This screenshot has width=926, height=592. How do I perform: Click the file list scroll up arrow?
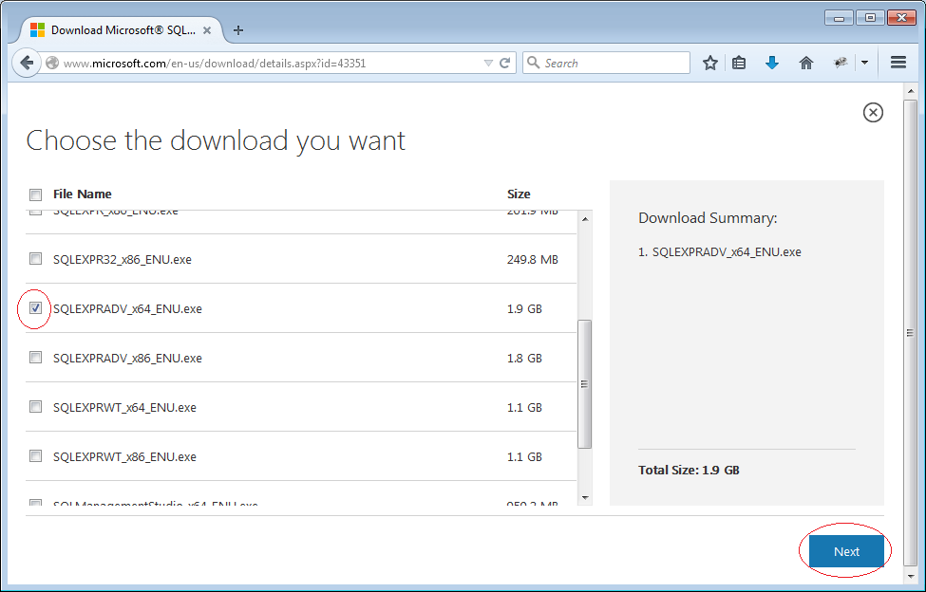pyautogui.click(x=585, y=219)
